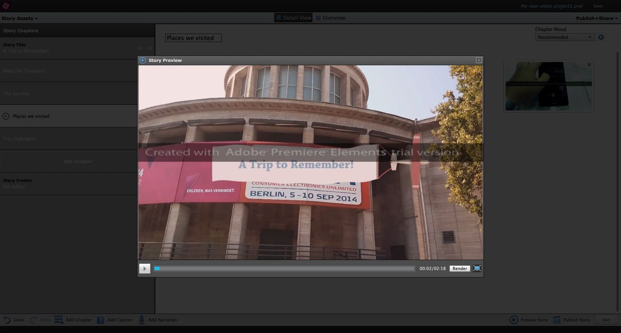Seek on the preview progress bar
The image size is (621, 333).
click(x=284, y=269)
